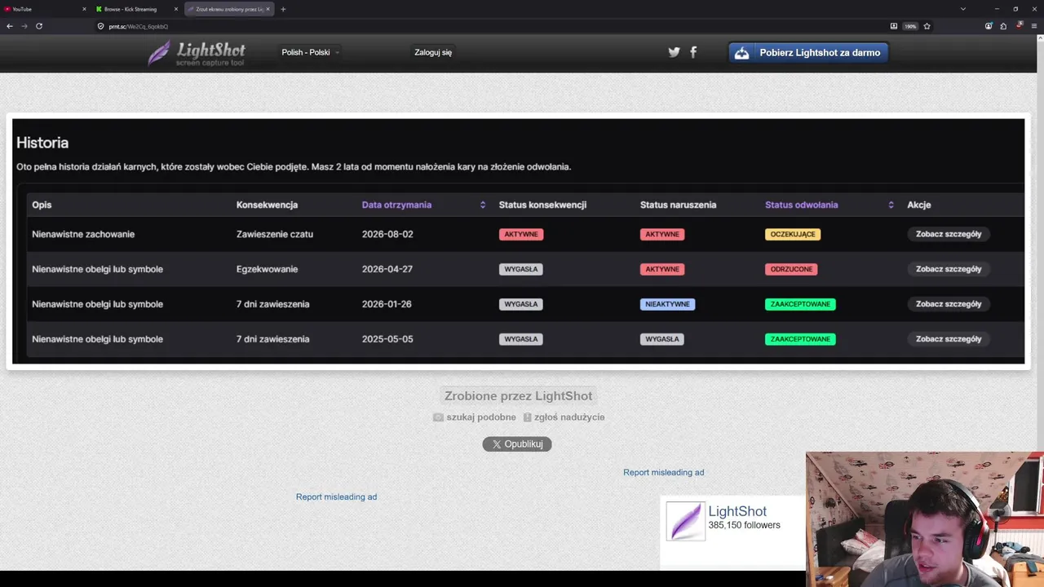This screenshot has height=587, width=1044.
Task: Click the browser forward arrow
Action: pos(24,26)
